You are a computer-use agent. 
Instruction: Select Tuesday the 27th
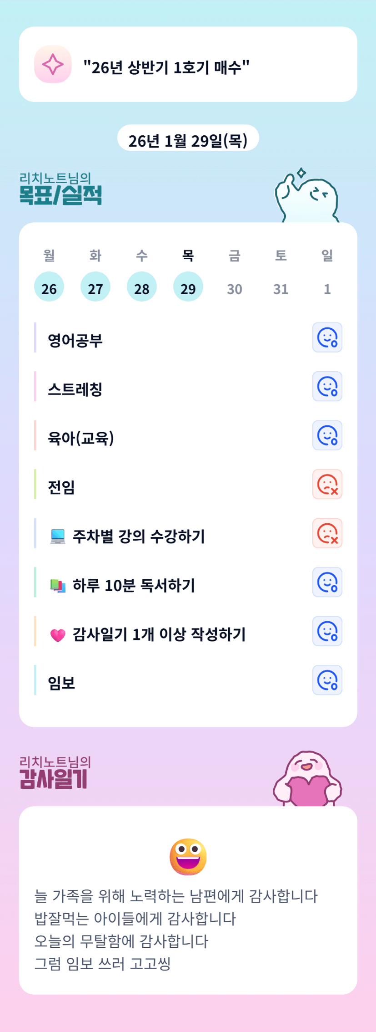(95, 287)
